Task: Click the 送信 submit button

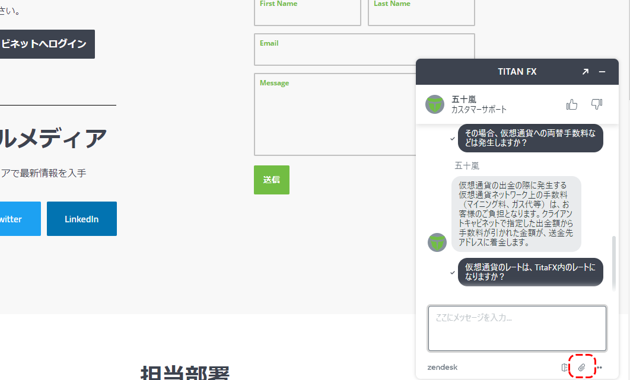Action: (x=272, y=180)
